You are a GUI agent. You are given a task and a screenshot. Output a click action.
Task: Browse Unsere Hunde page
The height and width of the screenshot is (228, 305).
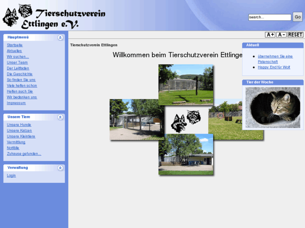click(x=19, y=125)
